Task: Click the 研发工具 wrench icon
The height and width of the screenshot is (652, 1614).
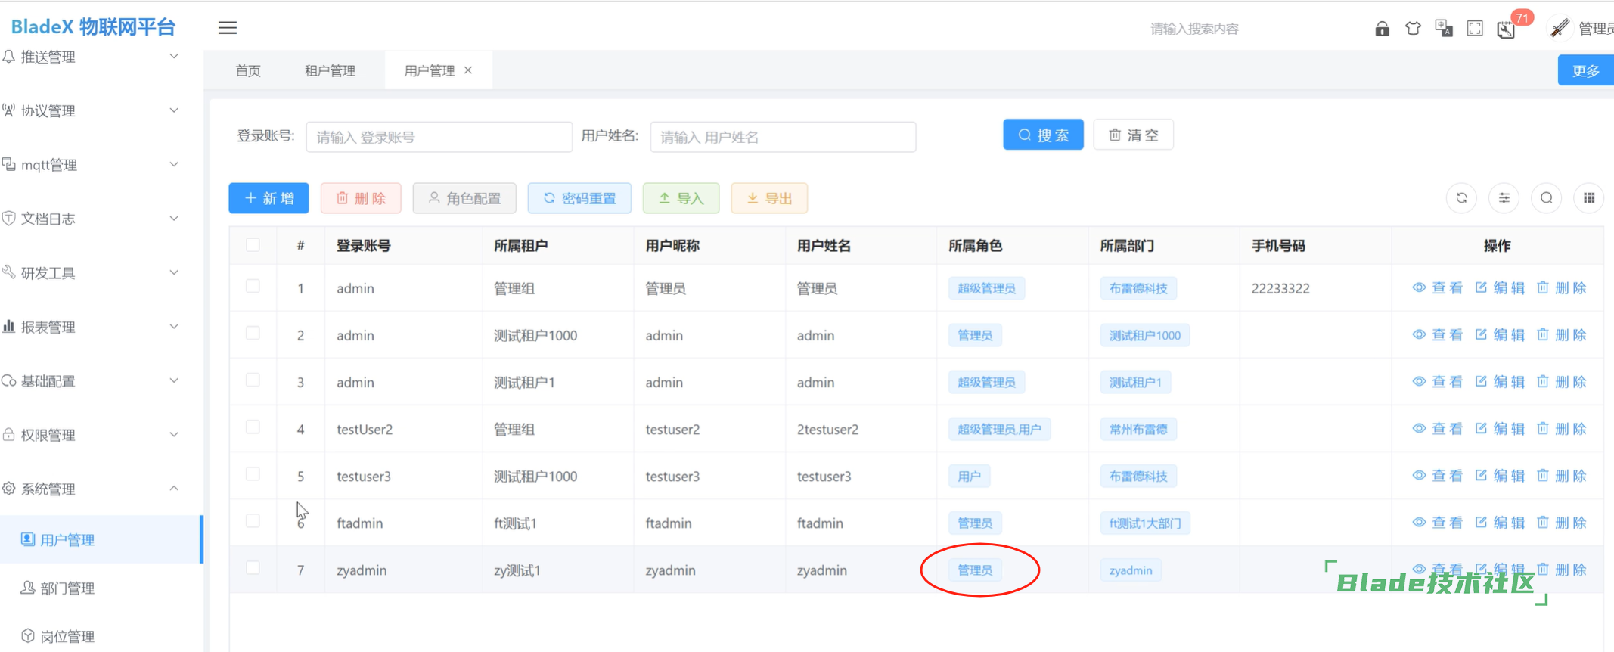Action: pos(9,272)
